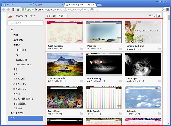Reload the page with refresh icon

click(x=13, y=10)
